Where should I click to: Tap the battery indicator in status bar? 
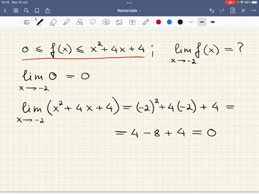click(x=255, y=2)
